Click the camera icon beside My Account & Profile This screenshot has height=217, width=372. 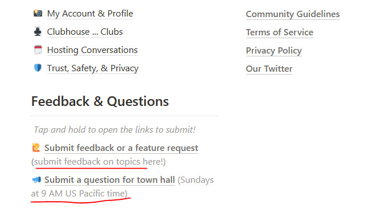click(x=38, y=13)
